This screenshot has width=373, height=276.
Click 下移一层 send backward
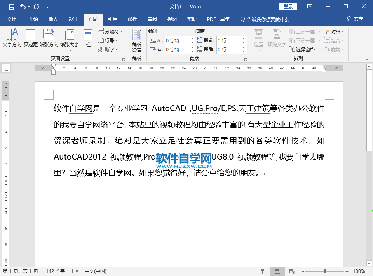tap(302, 40)
